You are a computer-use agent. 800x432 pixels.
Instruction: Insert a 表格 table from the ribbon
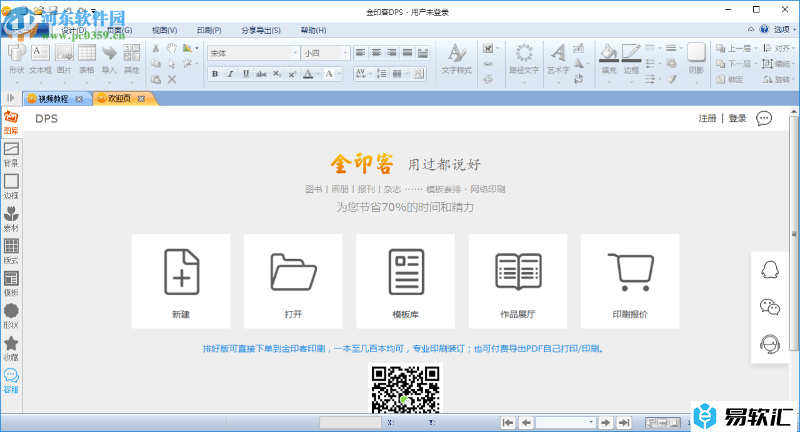(x=86, y=59)
